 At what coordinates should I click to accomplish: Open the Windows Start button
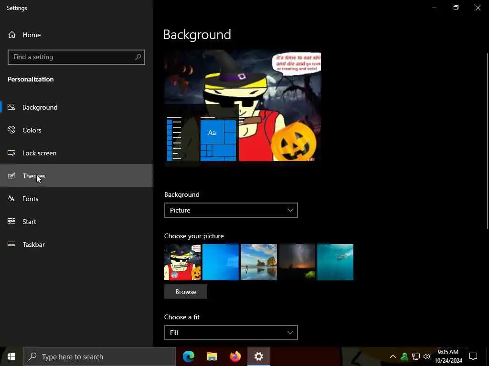coord(11,356)
